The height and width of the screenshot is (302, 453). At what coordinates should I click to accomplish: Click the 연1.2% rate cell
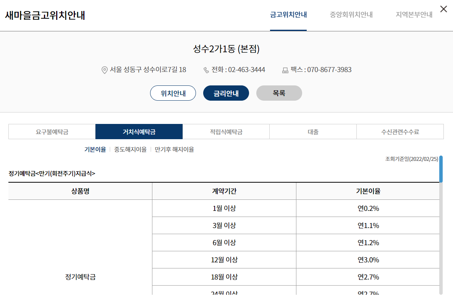[x=368, y=243]
